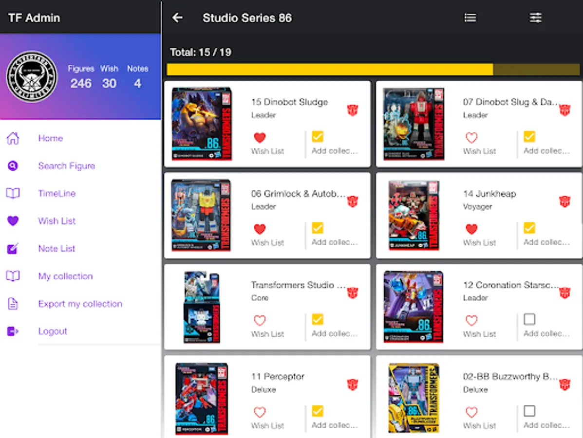583x438 pixels.
Task: Click the Note List pencil icon
Action: click(13, 248)
